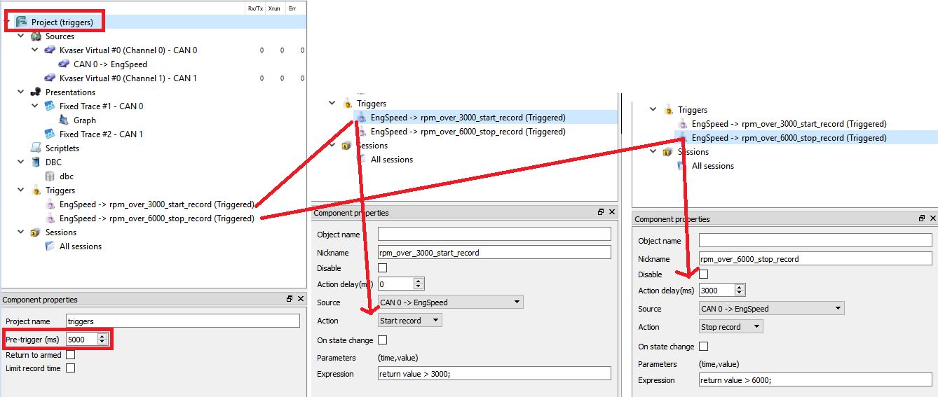This screenshot has height=397, width=938.
Task: Float the properties panel of rpm_over_3000_start_record
Action: coord(601,212)
